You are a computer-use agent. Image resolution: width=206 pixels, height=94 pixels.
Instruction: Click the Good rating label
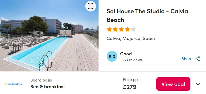126,54
